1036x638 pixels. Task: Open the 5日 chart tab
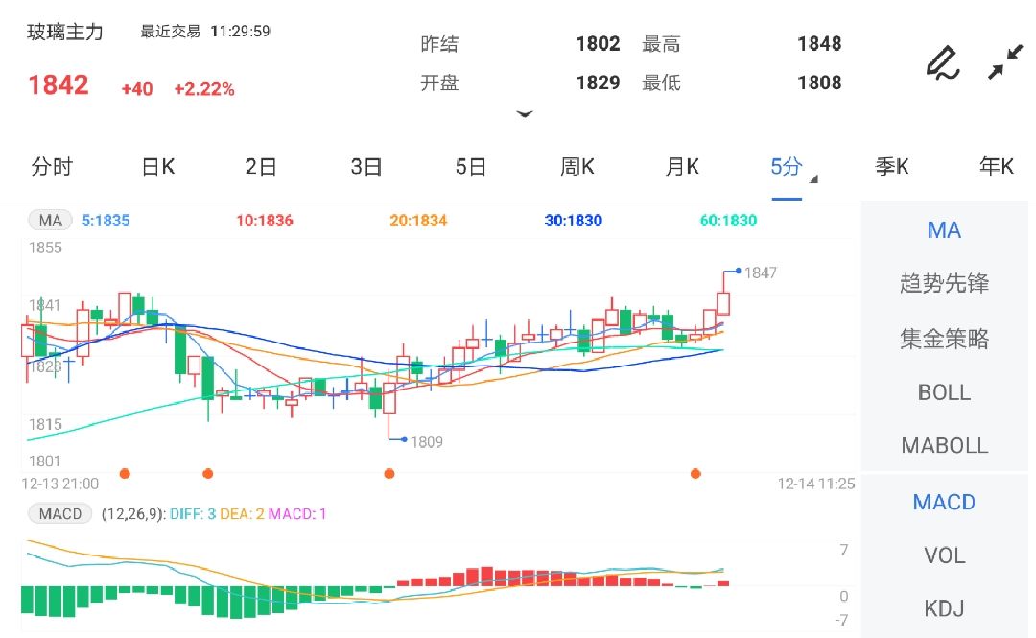470,167
